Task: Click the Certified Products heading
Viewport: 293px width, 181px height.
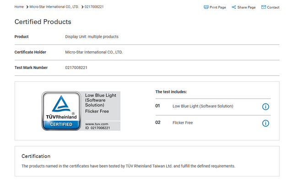Action: coord(43,21)
